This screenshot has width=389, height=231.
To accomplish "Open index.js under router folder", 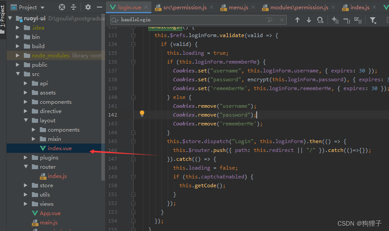I will (57, 176).
